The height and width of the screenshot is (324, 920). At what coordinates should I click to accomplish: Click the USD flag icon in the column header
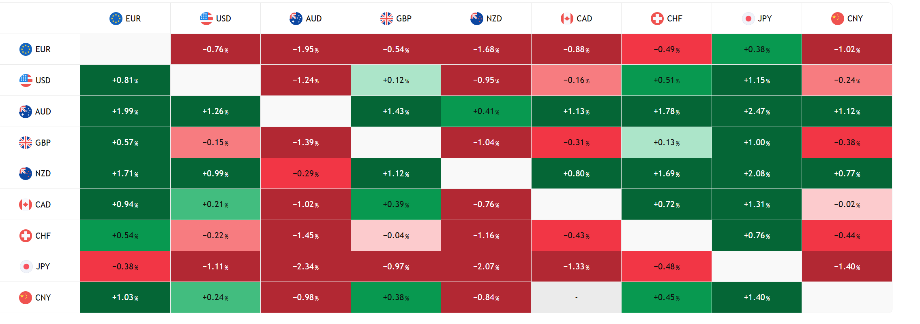[x=206, y=19]
